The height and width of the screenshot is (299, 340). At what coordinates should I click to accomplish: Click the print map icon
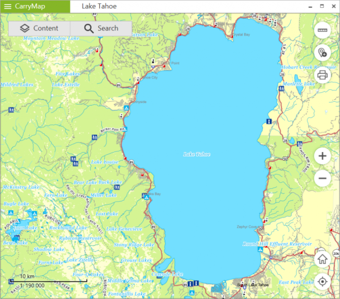[x=322, y=75]
